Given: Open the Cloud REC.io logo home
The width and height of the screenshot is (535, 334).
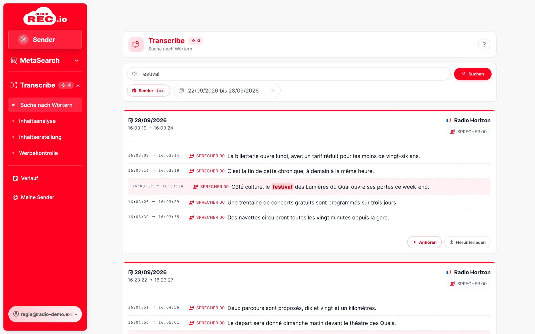Looking at the screenshot, I should pyautogui.click(x=45, y=16).
